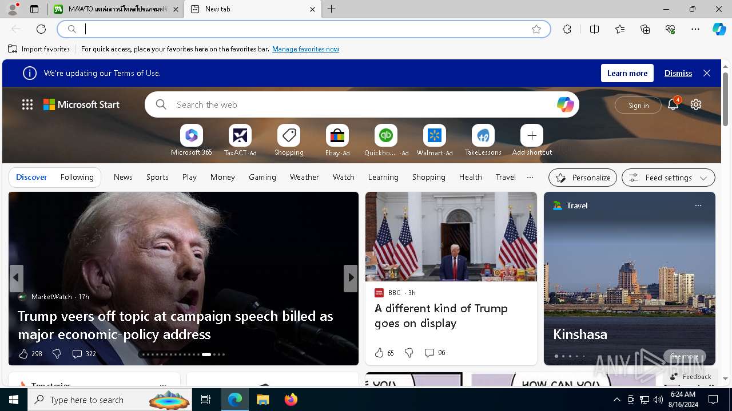Open the Shopping shortcut tile
The image size is (732, 411).
pyautogui.click(x=289, y=140)
